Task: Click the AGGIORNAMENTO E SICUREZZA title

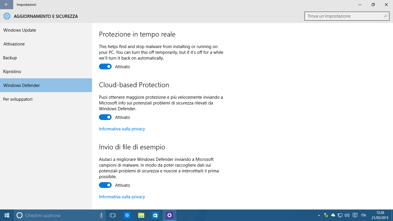Action: (x=46, y=16)
